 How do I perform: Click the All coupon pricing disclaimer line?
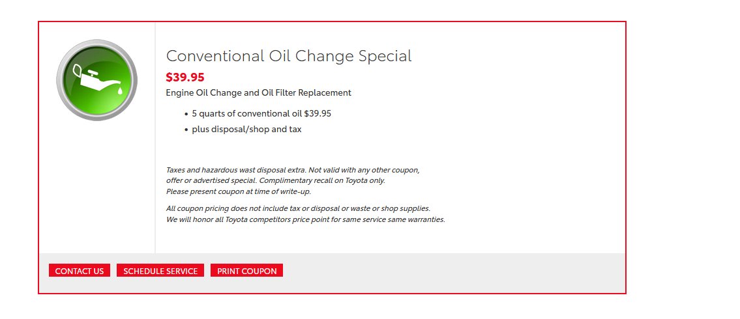pyautogui.click(x=298, y=208)
